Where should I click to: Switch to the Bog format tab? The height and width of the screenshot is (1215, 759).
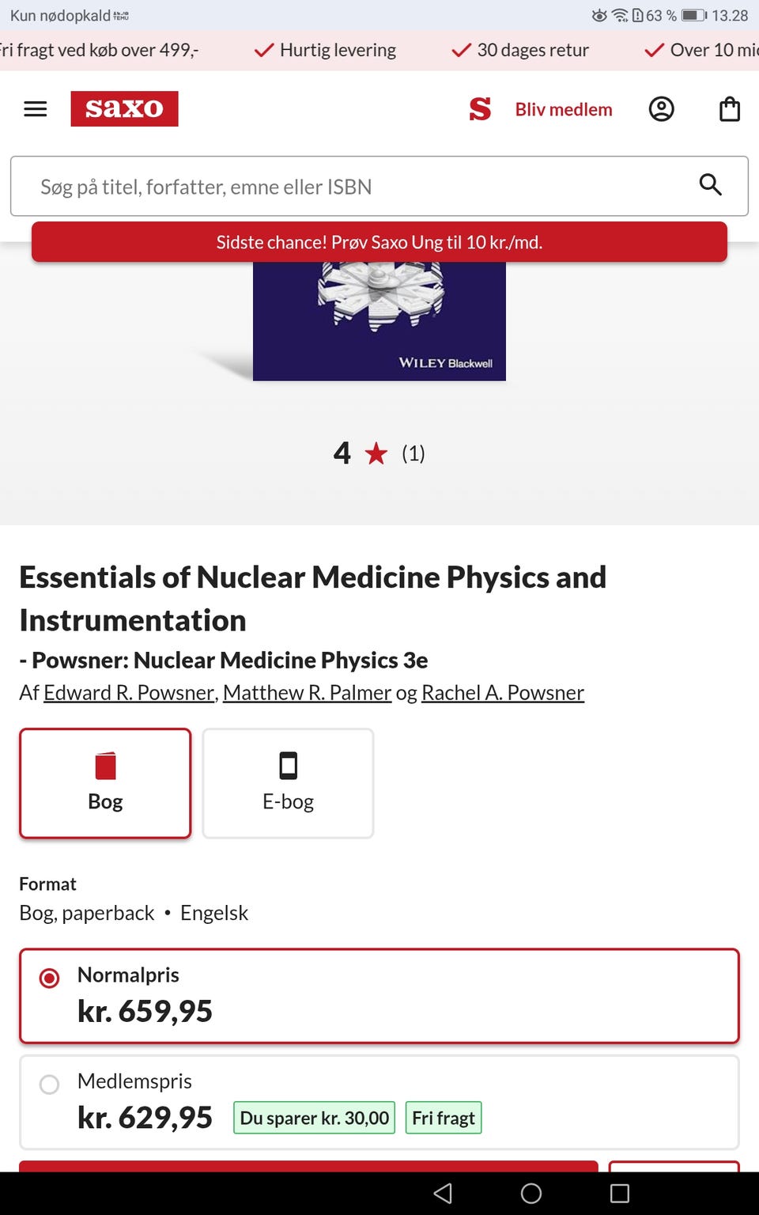(105, 783)
